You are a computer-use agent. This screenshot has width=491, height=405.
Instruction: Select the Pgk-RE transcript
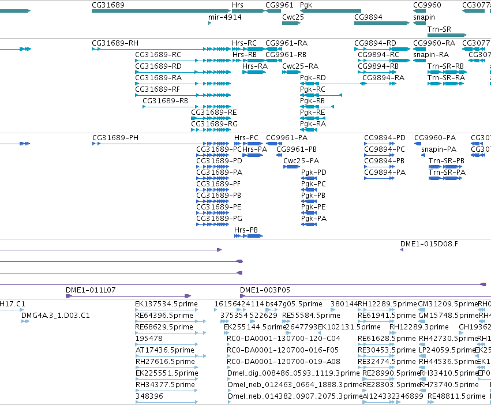(x=313, y=119)
